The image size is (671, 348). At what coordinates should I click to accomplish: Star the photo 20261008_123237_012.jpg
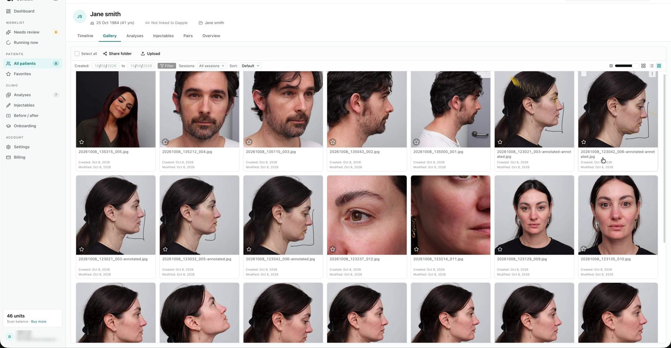333,249
